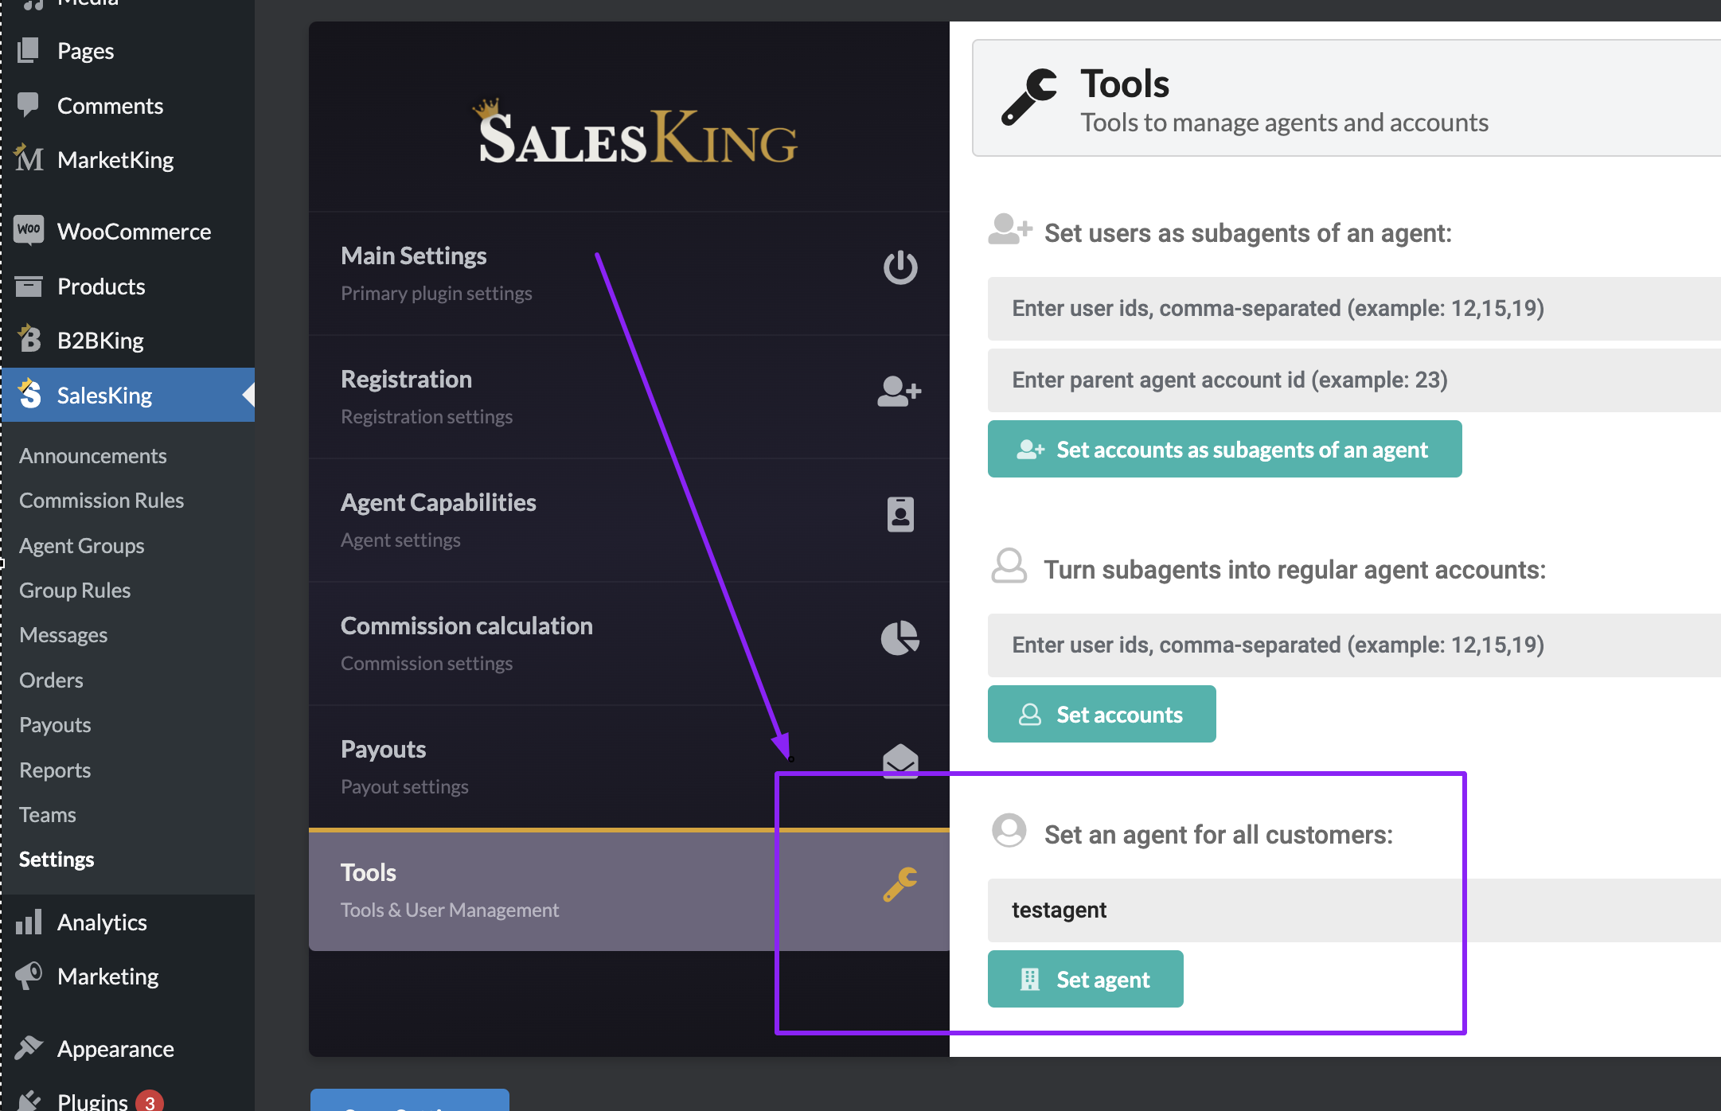
Task: Click the Agent Capabilities badge icon
Action: (900, 514)
